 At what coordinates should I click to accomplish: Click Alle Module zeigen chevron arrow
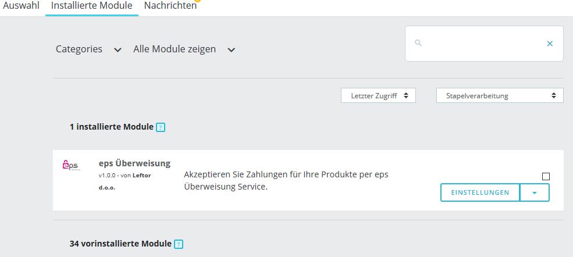(x=232, y=49)
